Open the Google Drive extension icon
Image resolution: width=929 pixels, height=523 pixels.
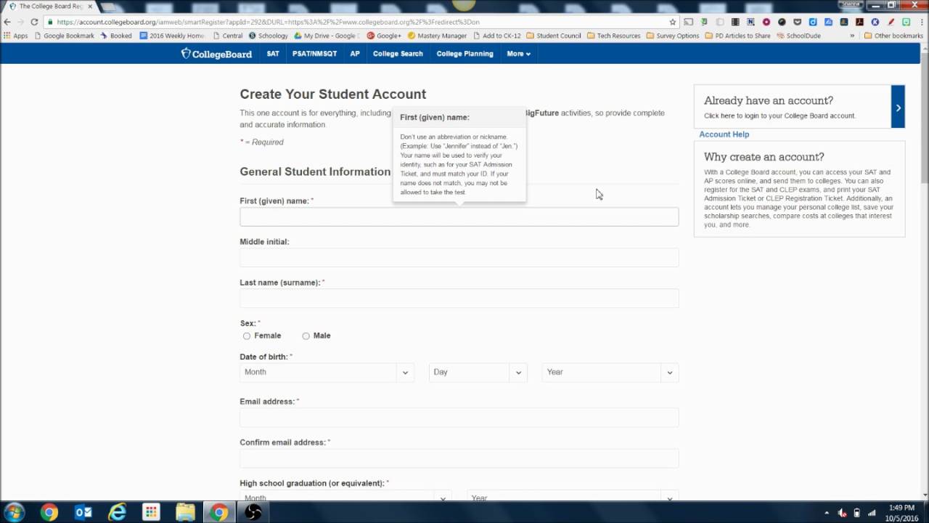tap(828, 23)
